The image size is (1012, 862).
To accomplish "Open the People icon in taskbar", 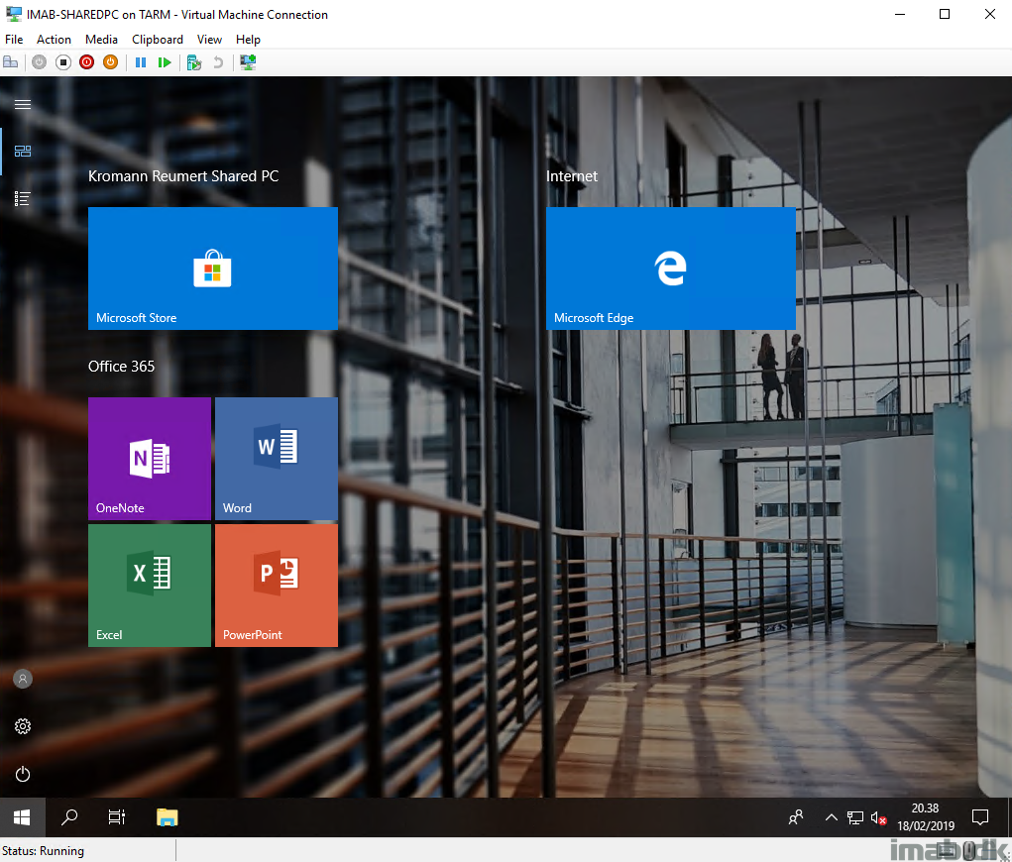I will (796, 818).
